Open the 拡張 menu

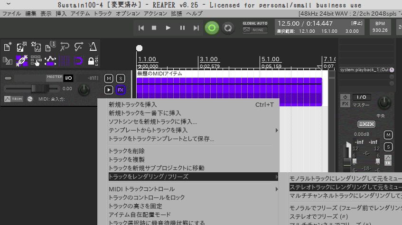click(x=177, y=14)
